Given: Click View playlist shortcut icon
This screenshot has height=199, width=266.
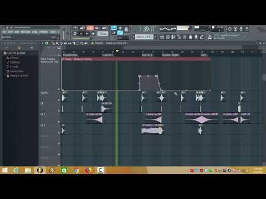Looking at the screenshot, I should point(162,37).
